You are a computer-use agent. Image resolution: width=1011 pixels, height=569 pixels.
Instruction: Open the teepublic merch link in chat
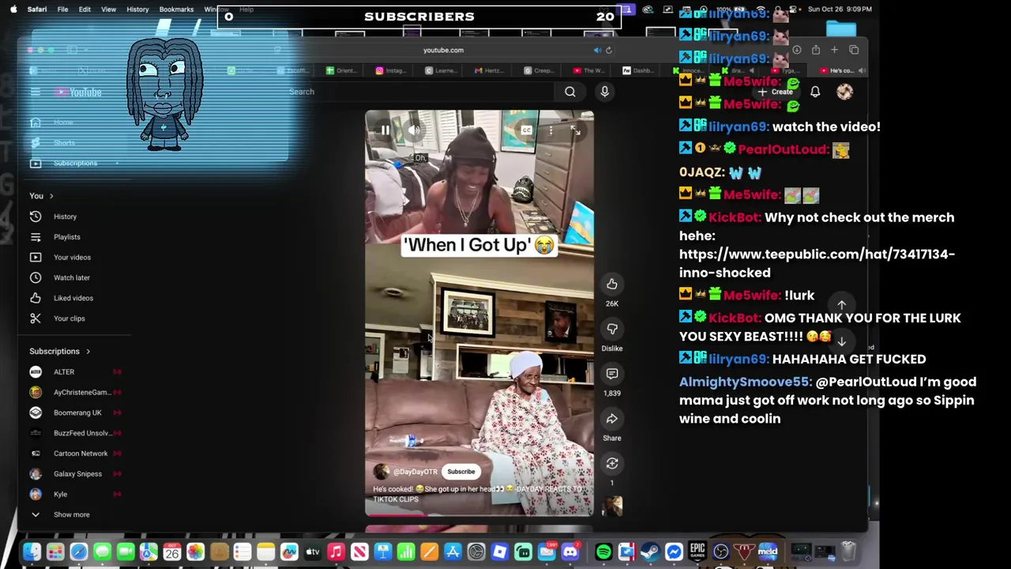817,263
